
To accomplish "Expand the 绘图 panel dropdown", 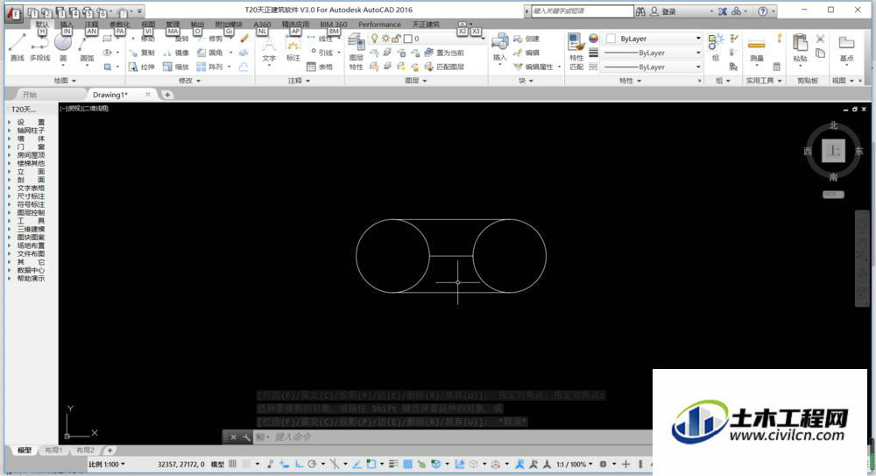I will 64,81.
